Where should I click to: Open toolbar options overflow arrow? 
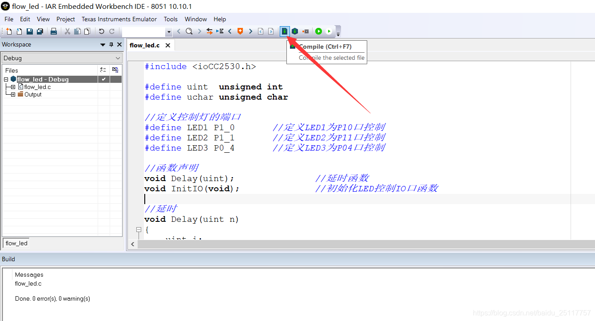tap(338, 34)
